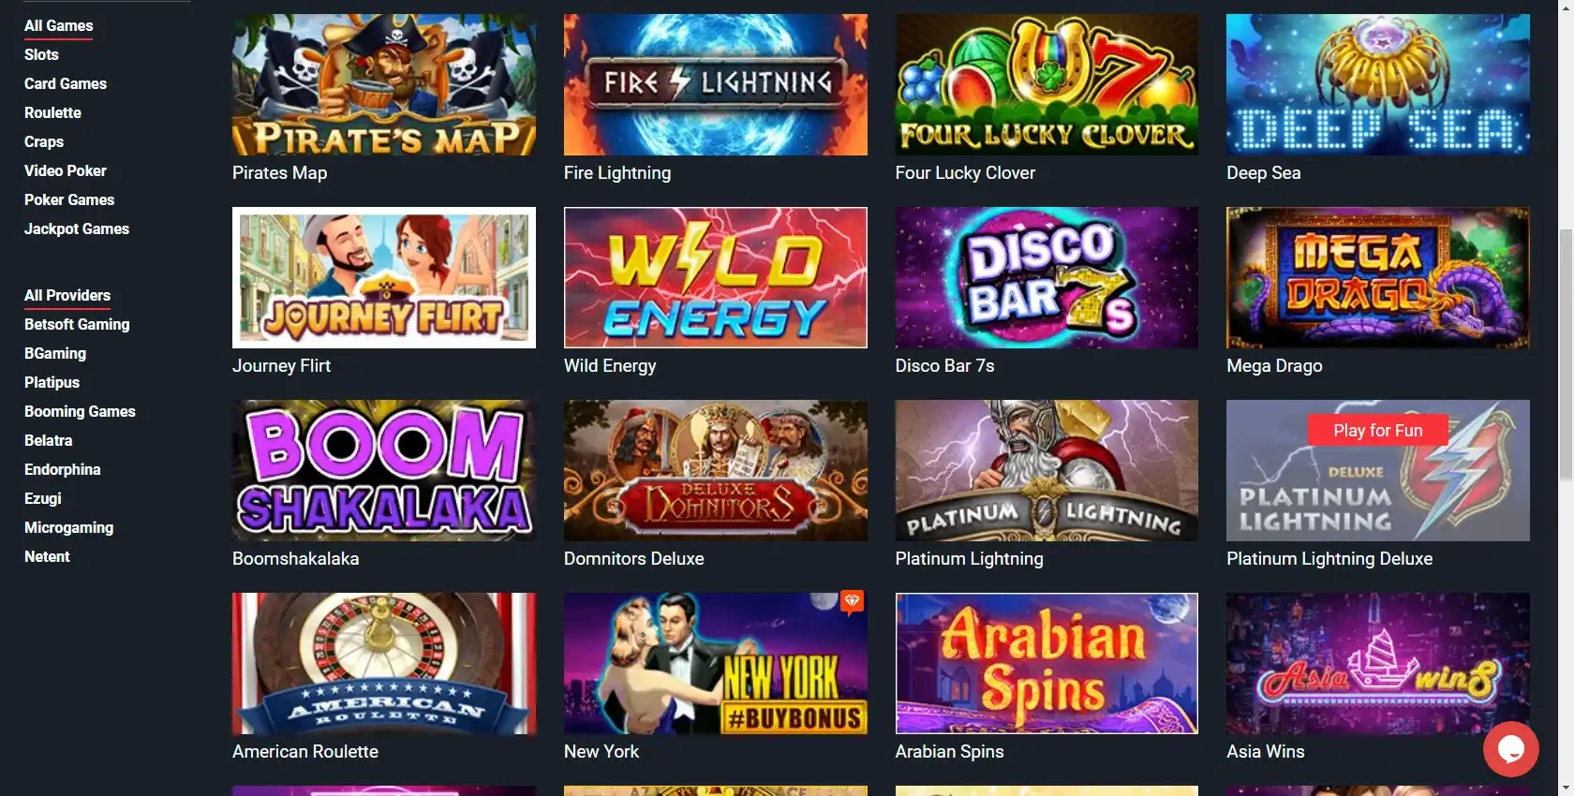Launch the Fire Lightning game tile
Viewport: 1574px width, 796px height.
pos(716,84)
